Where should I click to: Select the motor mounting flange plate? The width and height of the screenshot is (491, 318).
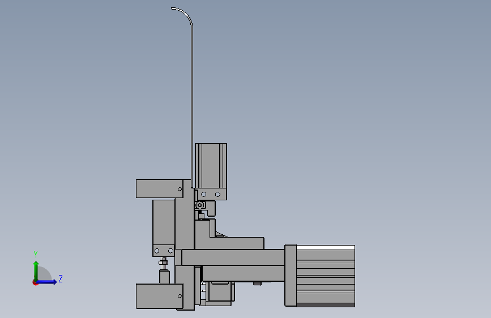point(291,276)
